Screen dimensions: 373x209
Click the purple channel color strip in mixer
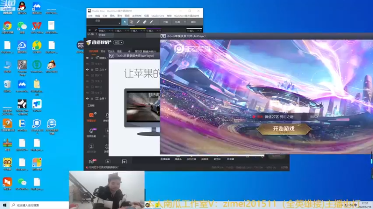(x=154, y=28)
